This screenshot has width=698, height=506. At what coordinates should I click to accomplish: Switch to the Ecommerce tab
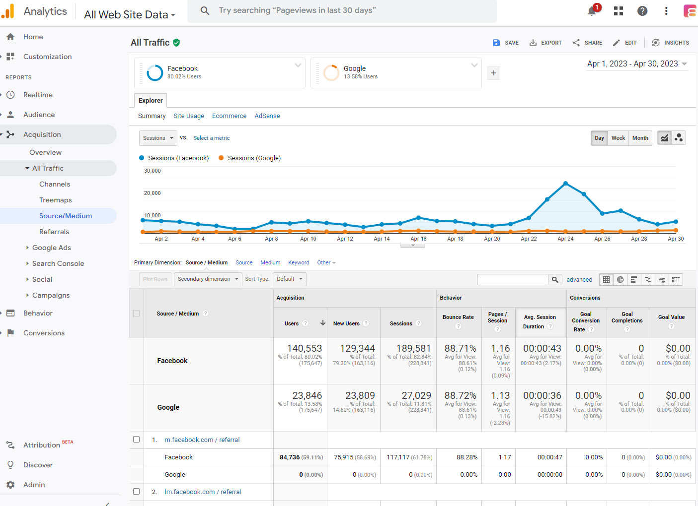(x=229, y=116)
